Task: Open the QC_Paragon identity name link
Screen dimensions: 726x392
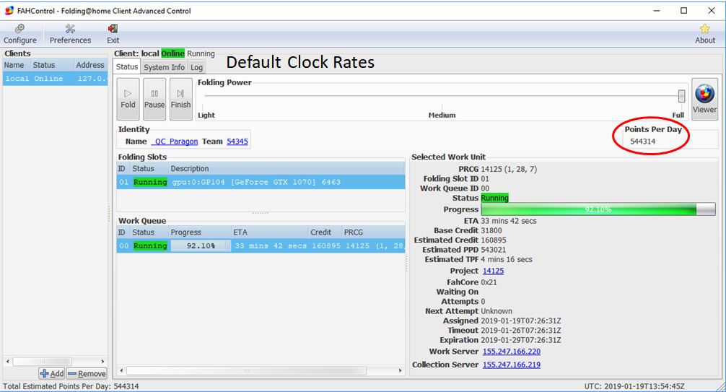Action: (175, 141)
